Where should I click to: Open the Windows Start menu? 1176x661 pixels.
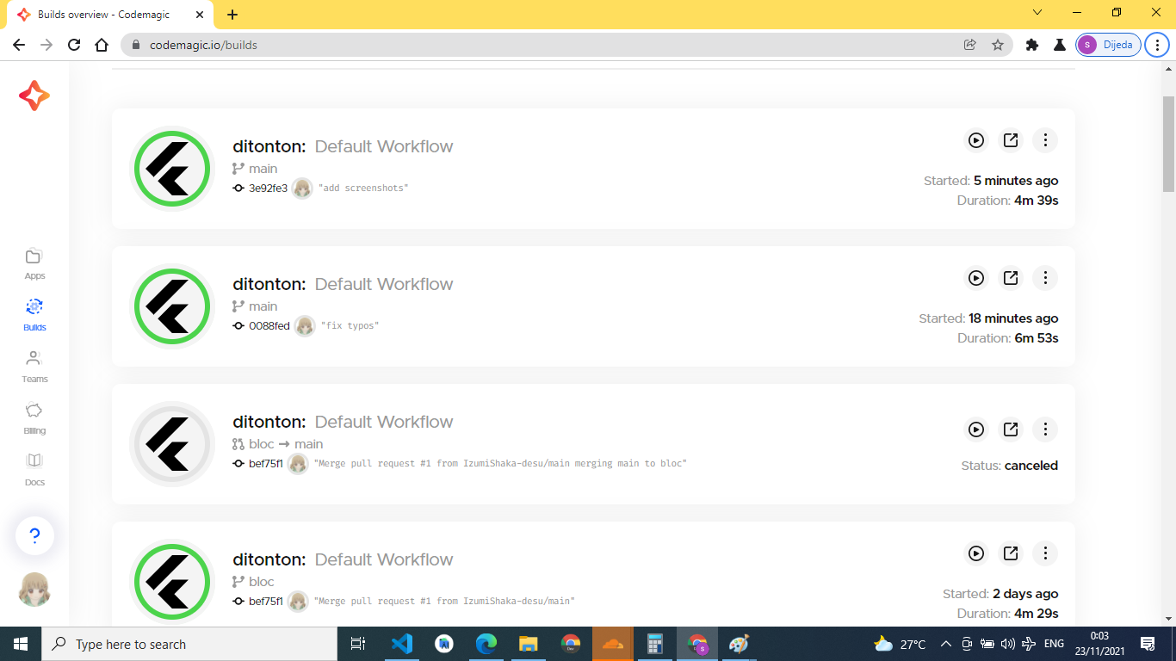point(21,644)
